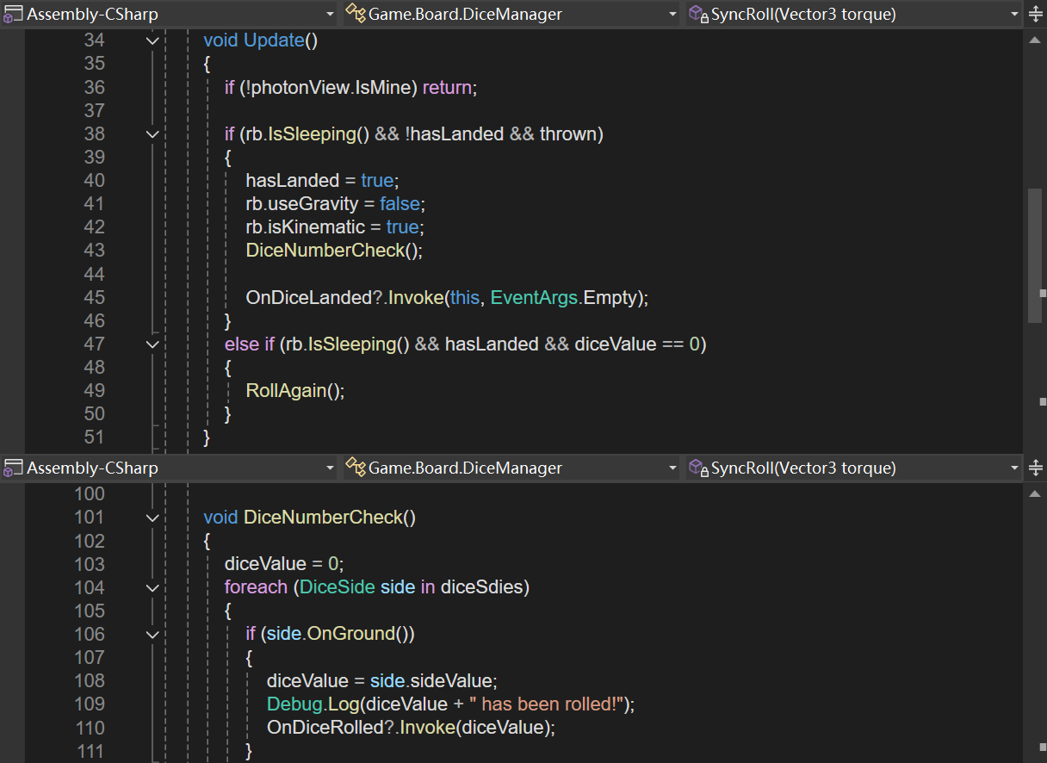1047x763 pixels.
Task: Click 'true' on the hasLanded assignment line 40
Action: click(x=377, y=180)
